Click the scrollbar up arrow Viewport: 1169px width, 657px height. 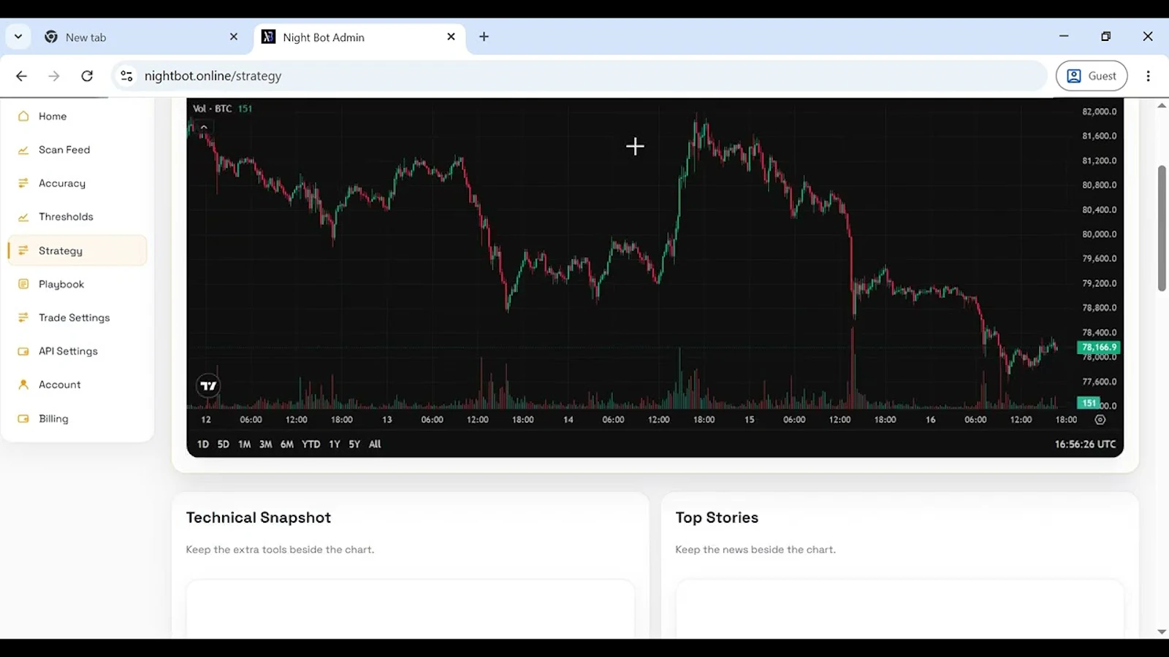[x=1162, y=106]
